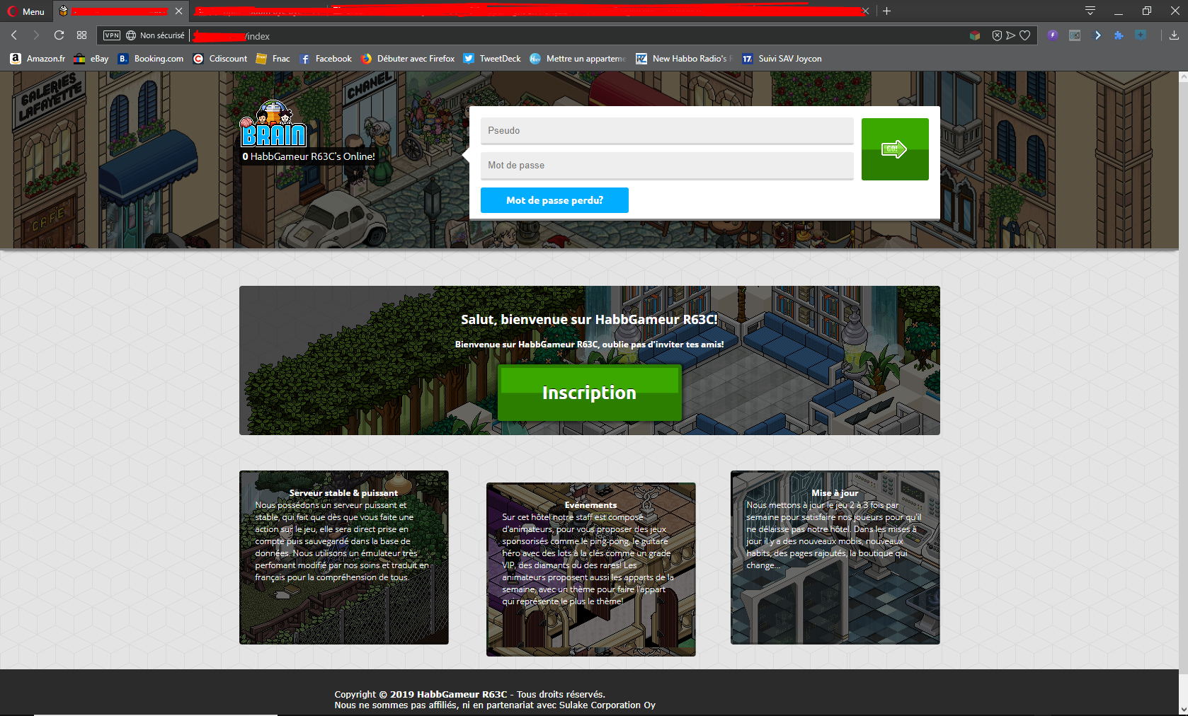Open a new browser tab
1188x716 pixels.
point(886,11)
